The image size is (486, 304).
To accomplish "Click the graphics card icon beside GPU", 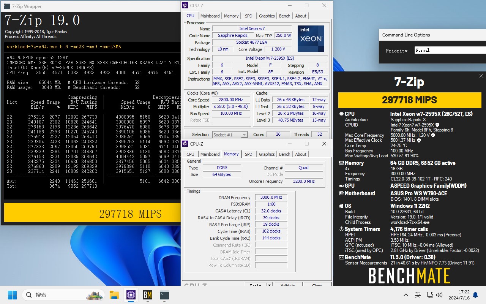I will [341, 186].
